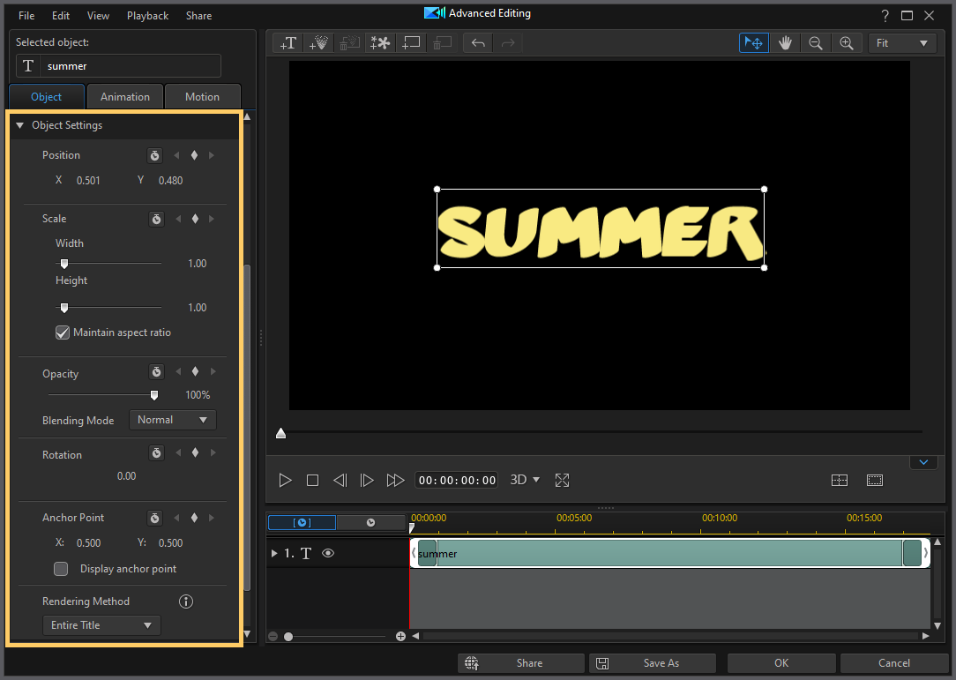Click the Rendering Method info icon
956x680 pixels.
[x=185, y=601]
